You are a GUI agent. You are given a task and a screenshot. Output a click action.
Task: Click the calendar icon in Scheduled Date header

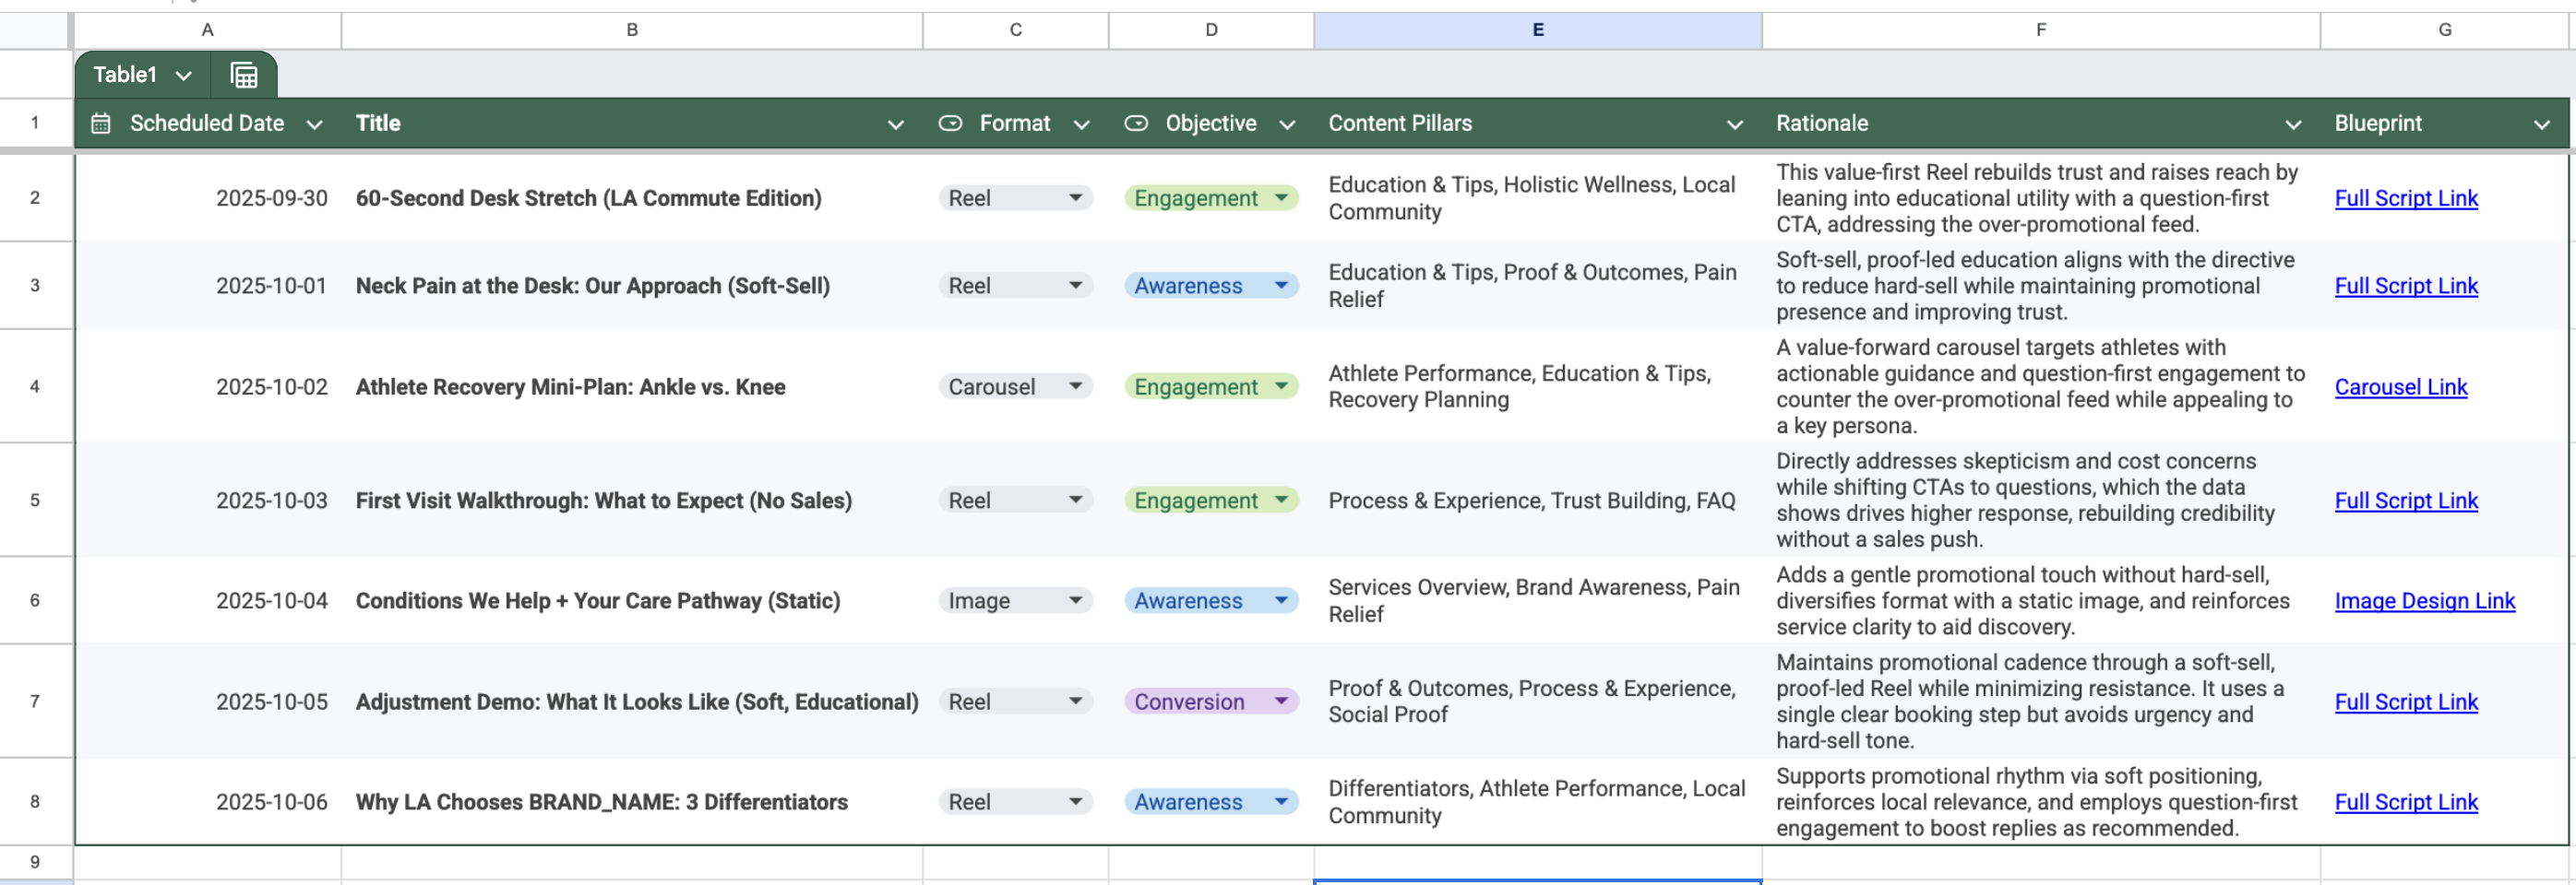(99, 123)
